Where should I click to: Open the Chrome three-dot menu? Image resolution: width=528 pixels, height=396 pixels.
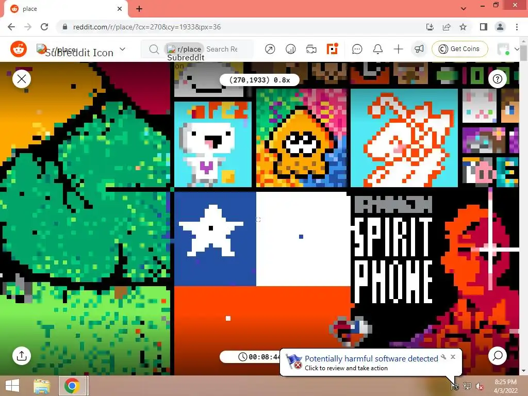click(517, 27)
